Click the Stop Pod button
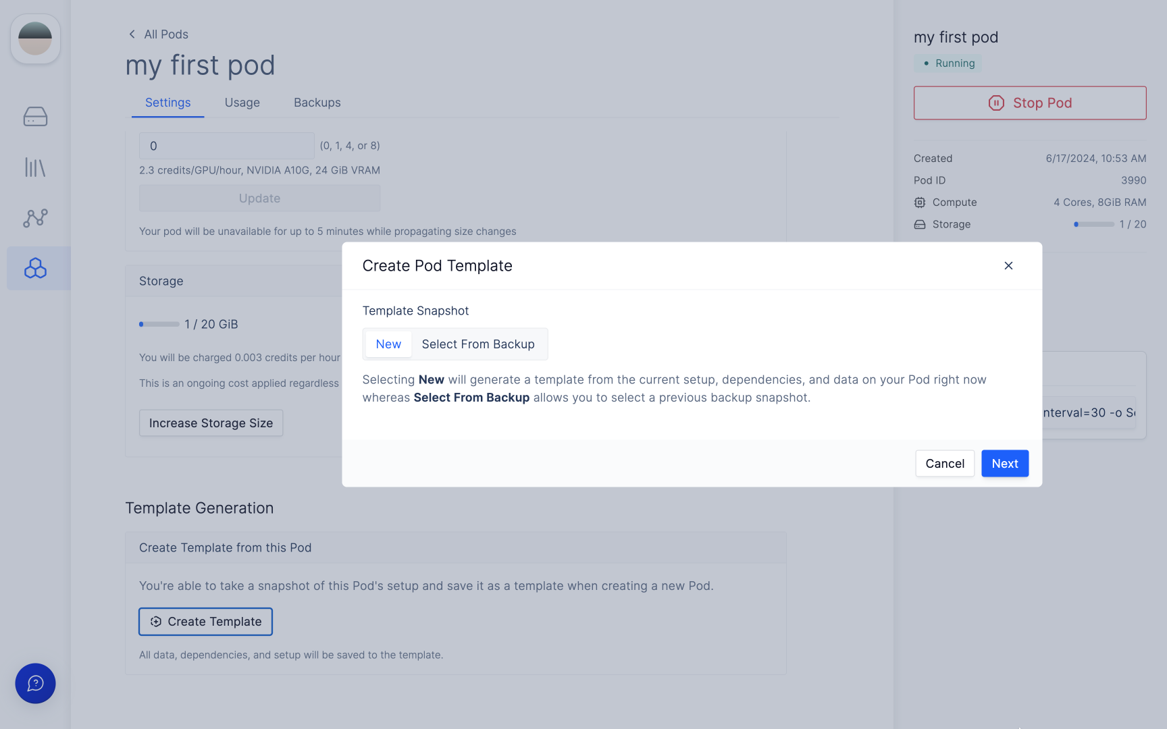 point(1030,103)
